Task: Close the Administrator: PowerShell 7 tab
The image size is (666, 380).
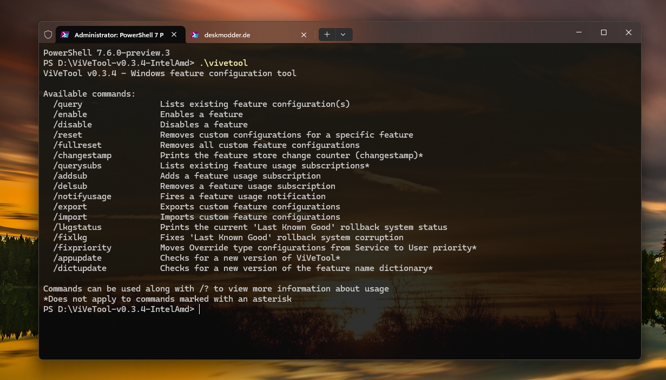Action: pos(174,35)
